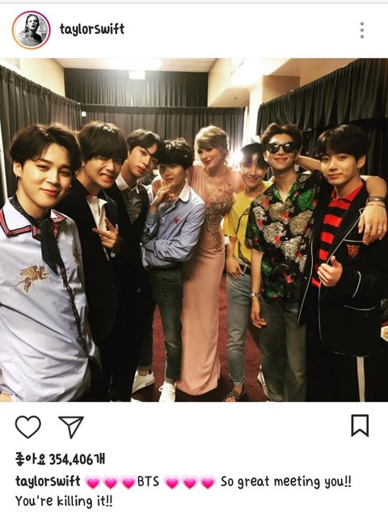Tap "So great meeting you!!" caption text
Viewport: 388px width, 516px height.
click(285, 482)
